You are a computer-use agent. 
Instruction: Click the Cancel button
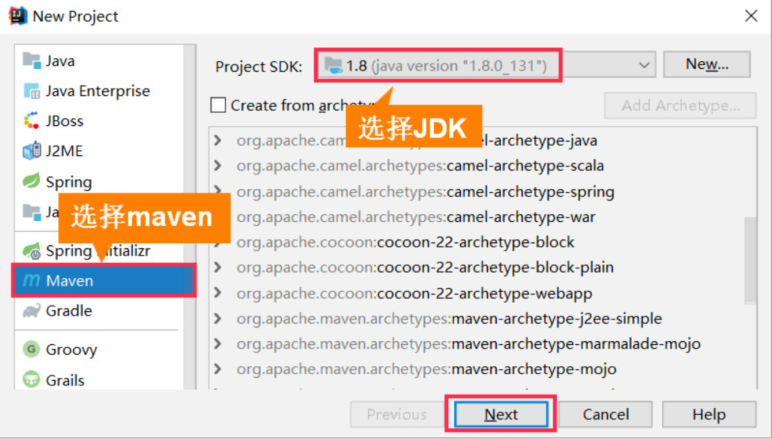coord(605,414)
